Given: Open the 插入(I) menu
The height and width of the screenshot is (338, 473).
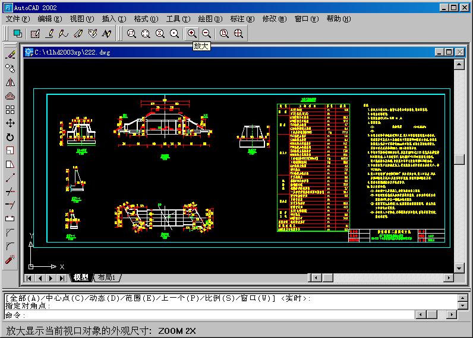Looking at the screenshot, I should pyautogui.click(x=113, y=19).
